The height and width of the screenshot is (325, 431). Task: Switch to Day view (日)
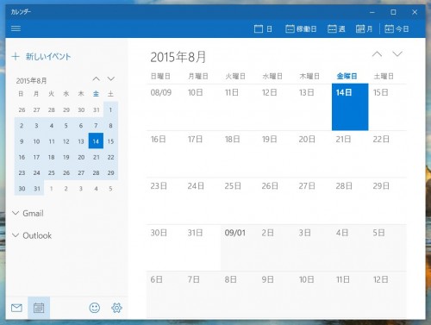click(x=263, y=28)
